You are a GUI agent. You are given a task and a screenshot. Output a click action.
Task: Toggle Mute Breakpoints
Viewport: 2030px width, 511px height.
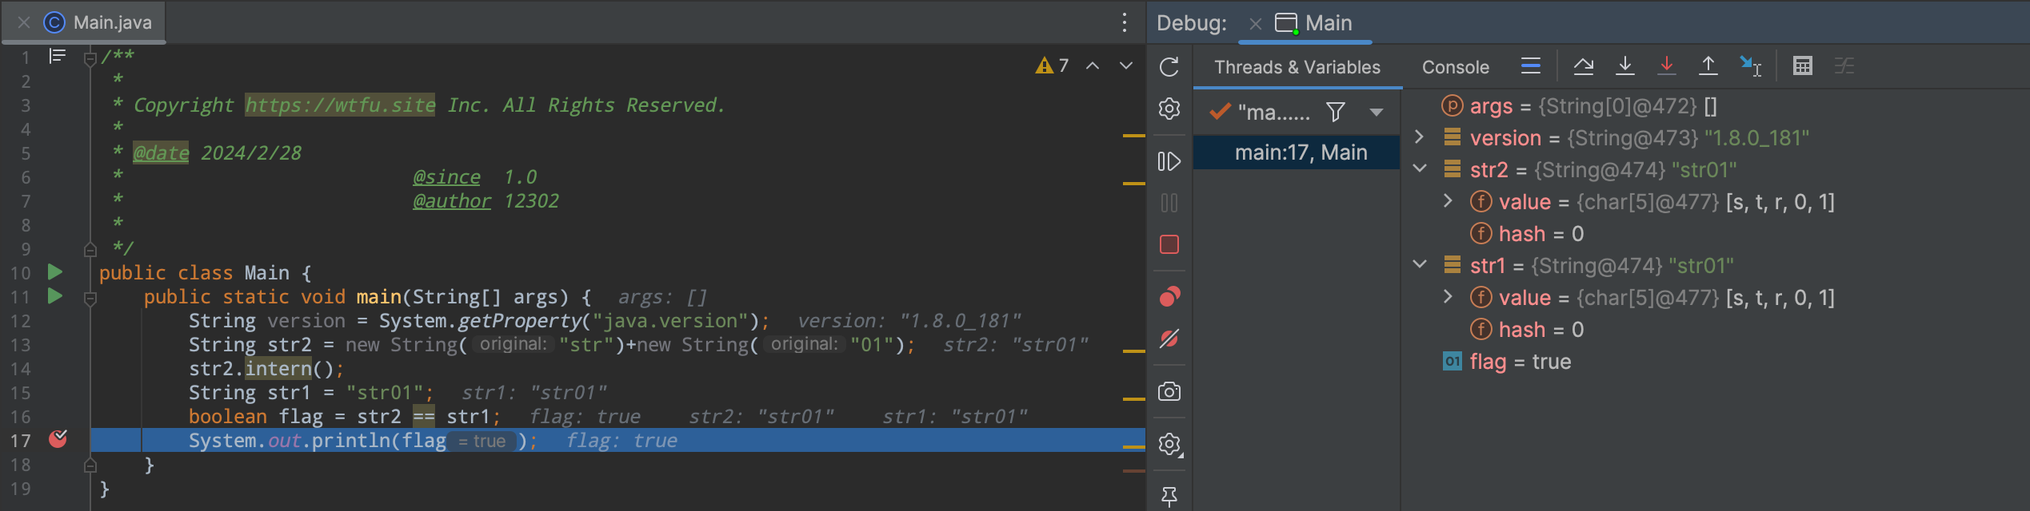tap(1169, 339)
